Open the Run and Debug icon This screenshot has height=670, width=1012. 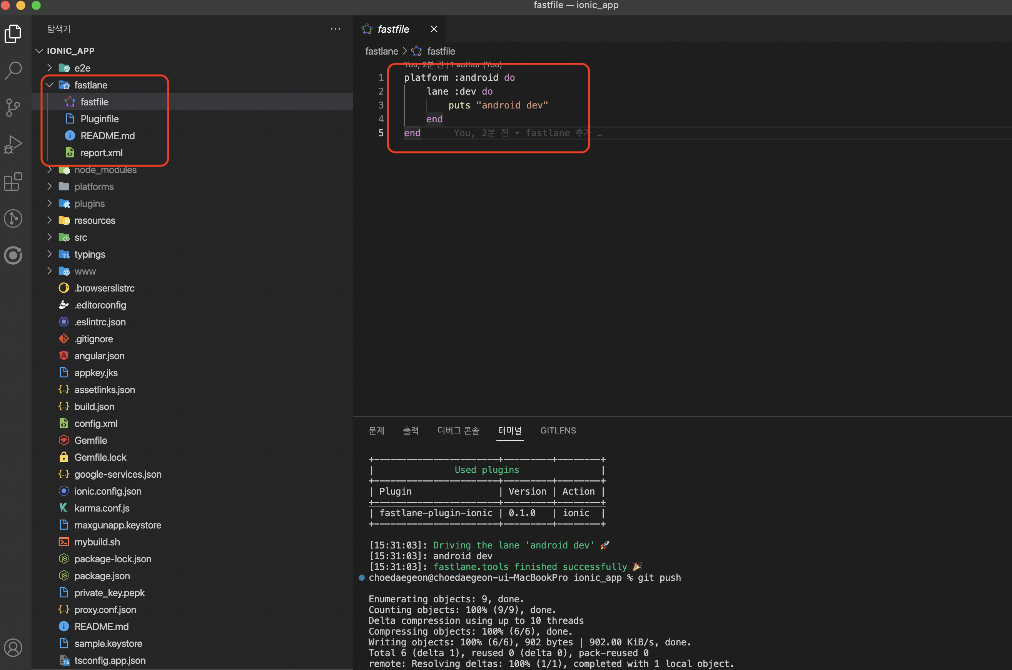click(x=13, y=145)
